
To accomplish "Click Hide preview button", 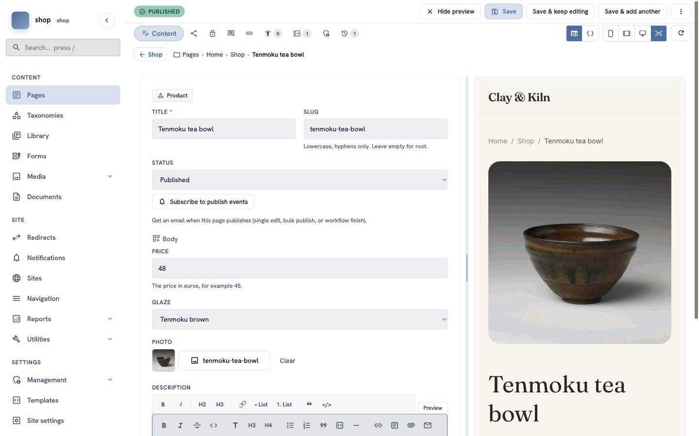I will 450,12.
